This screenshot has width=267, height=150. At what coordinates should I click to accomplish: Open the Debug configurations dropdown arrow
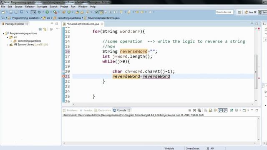43,12
